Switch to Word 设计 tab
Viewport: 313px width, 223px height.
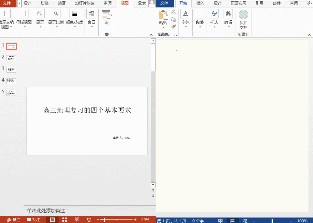coord(217,3)
